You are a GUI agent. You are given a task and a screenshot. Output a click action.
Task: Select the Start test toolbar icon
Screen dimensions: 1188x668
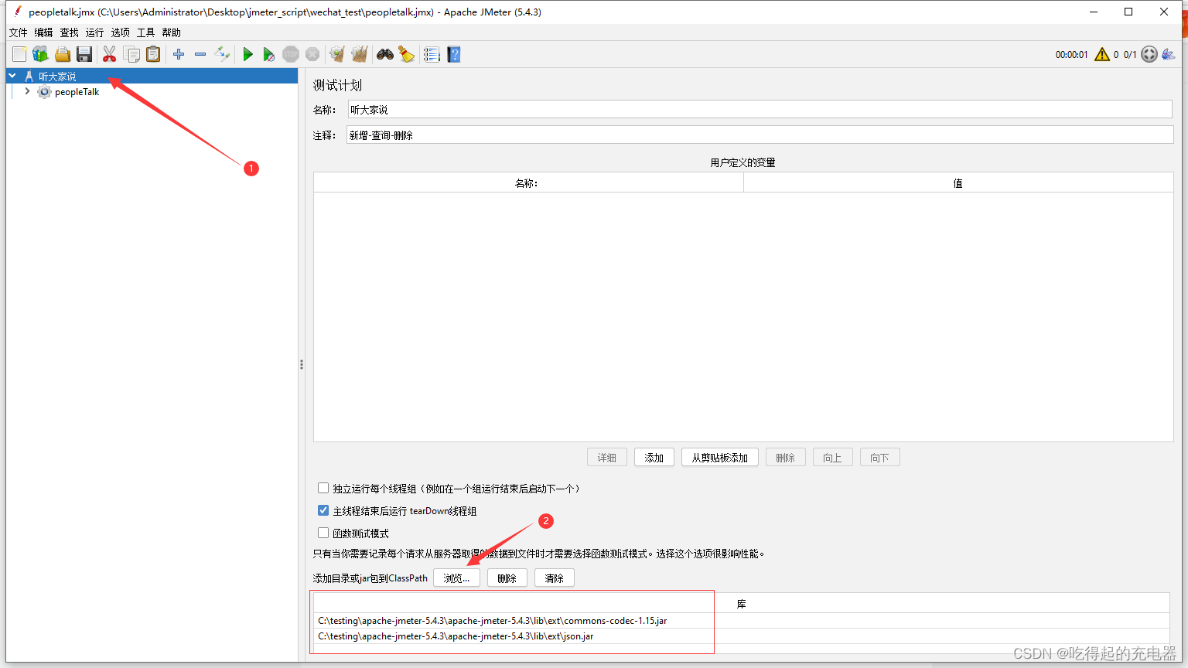tap(247, 54)
